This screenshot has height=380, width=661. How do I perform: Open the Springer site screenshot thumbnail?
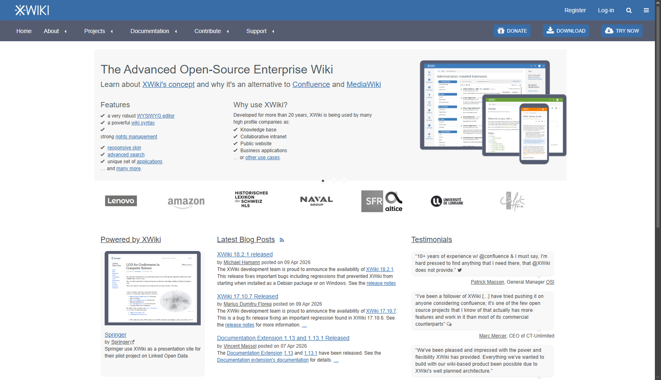point(152,288)
